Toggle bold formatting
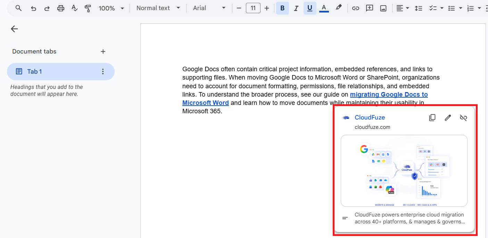This screenshot has width=488, height=238. point(282,8)
